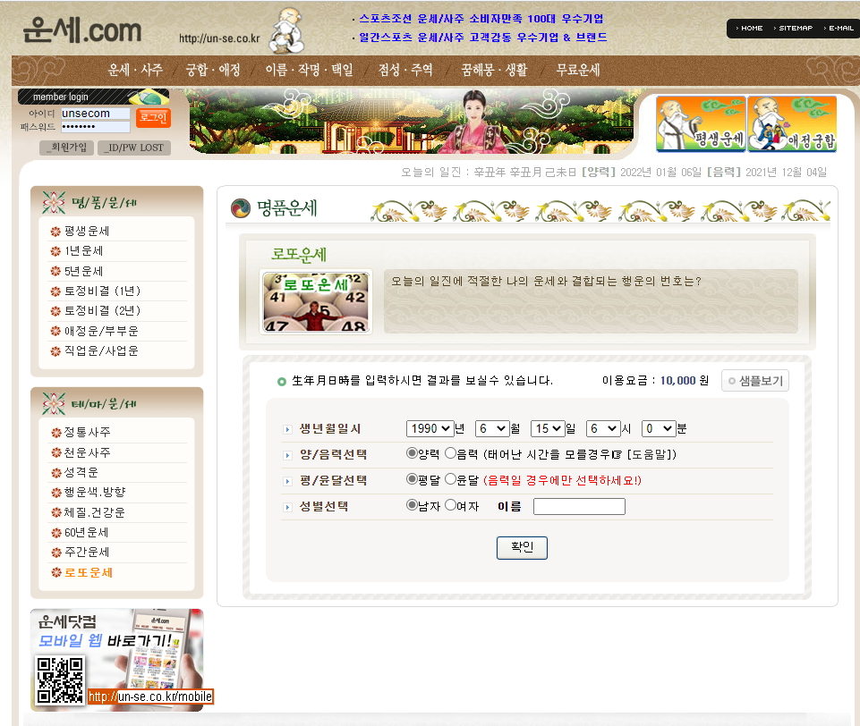This screenshot has height=726, width=860.
Task: Click the E-MAIL icon link
Action: [839, 29]
